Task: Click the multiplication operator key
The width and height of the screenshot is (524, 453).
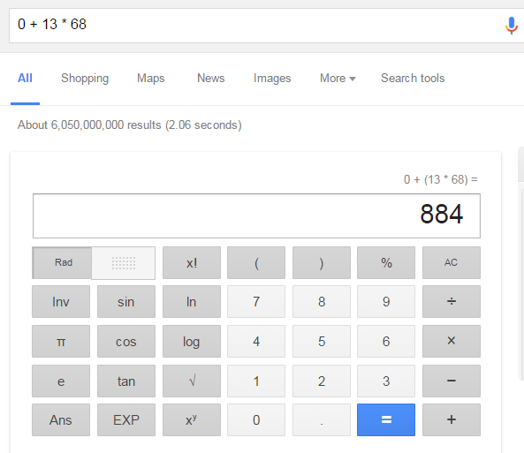Action: click(x=452, y=342)
